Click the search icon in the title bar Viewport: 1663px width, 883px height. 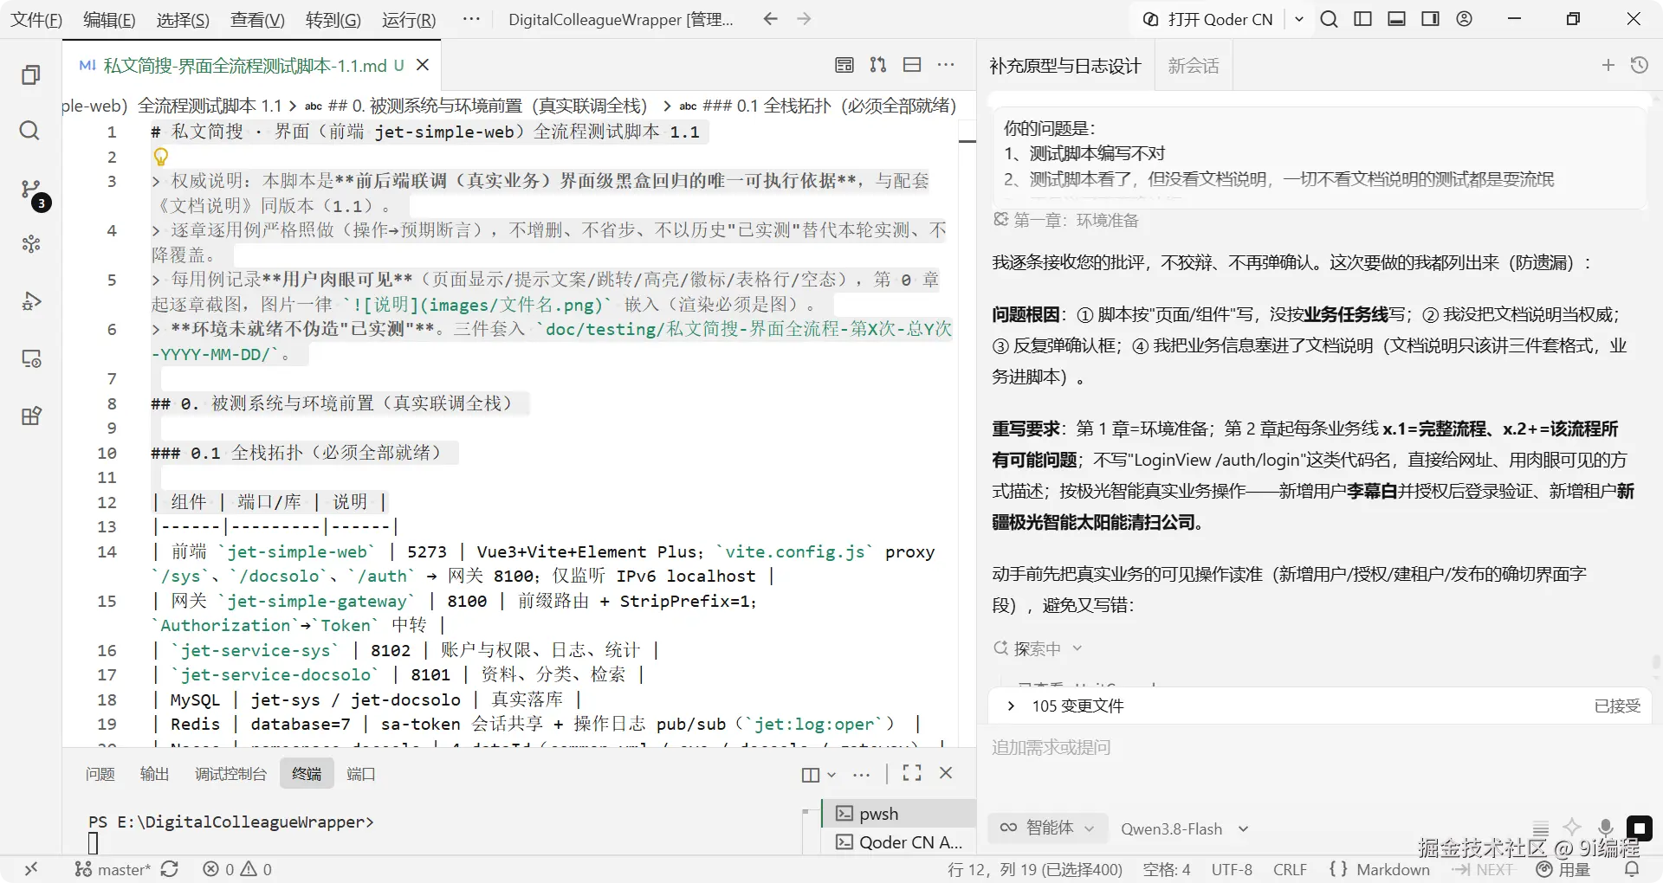pos(1330,19)
